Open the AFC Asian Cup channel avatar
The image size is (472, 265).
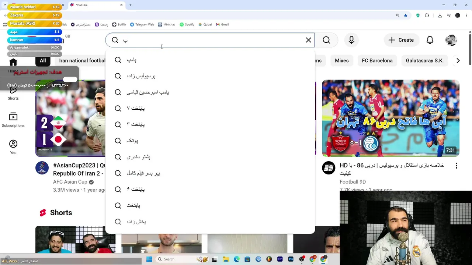click(42, 168)
